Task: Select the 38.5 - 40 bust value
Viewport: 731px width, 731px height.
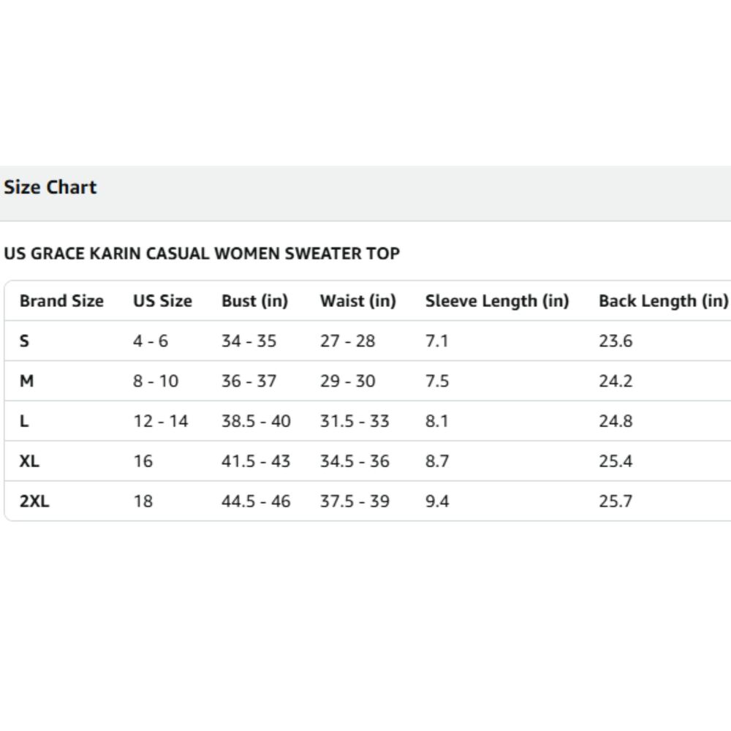Action: (x=256, y=421)
